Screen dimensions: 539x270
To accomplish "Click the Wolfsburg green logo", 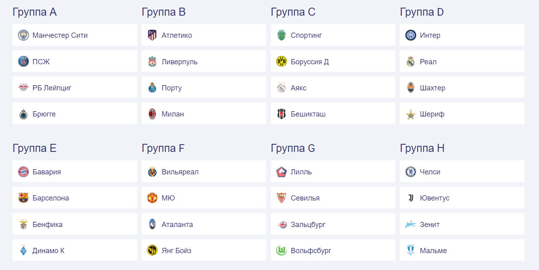I will pyautogui.click(x=281, y=251).
